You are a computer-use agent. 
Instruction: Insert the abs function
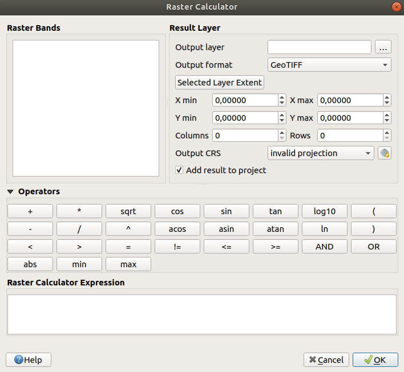coord(30,264)
